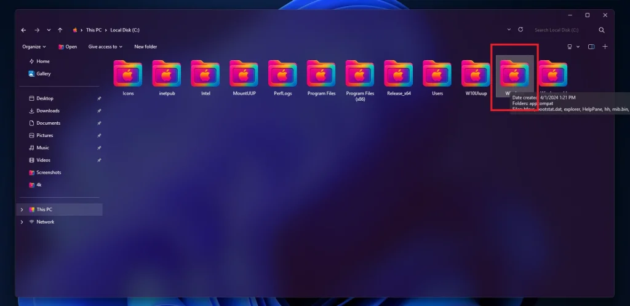The width and height of the screenshot is (630, 306).
Task: Select the Icons folder
Action: point(128,78)
